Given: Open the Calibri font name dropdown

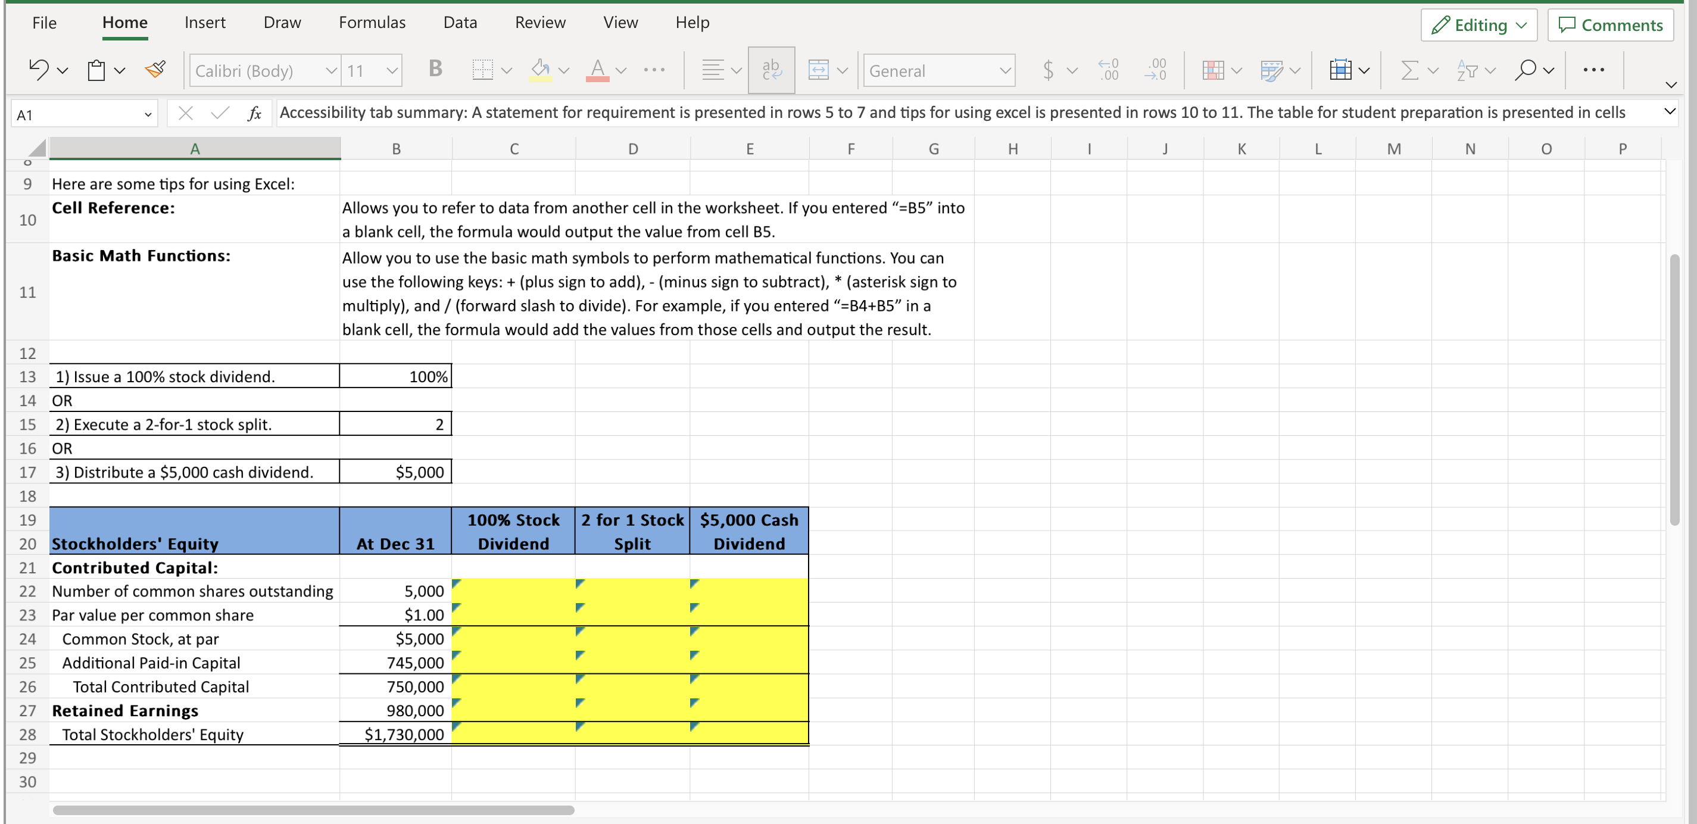Looking at the screenshot, I should point(264,70).
